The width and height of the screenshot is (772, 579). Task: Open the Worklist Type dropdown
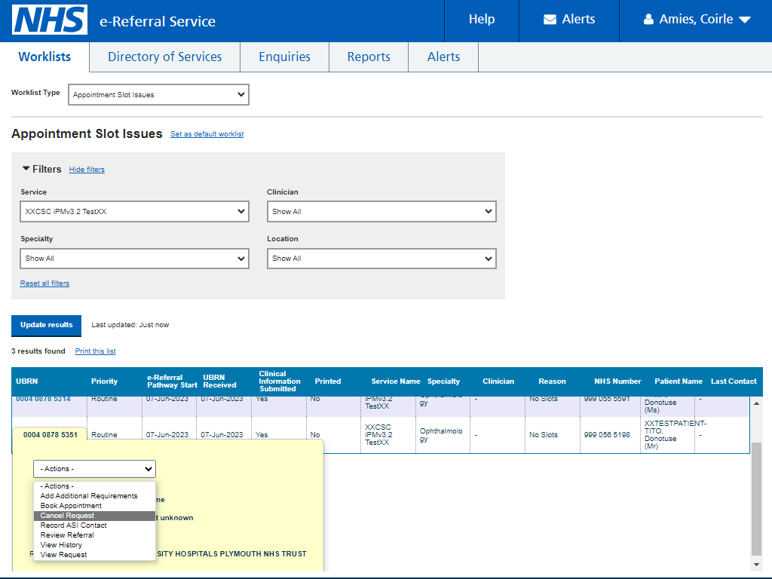coord(158,94)
